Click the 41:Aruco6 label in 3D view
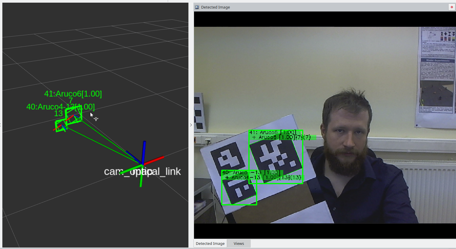Image resolution: width=456 pixels, height=249 pixels. [73, 94]
